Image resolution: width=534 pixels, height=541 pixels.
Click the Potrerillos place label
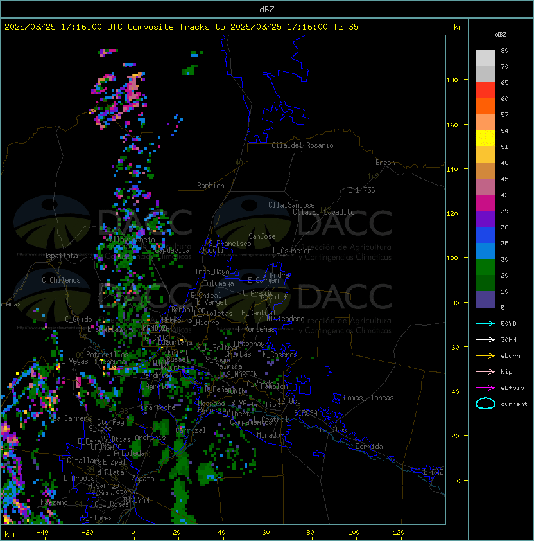coord(107,355)
